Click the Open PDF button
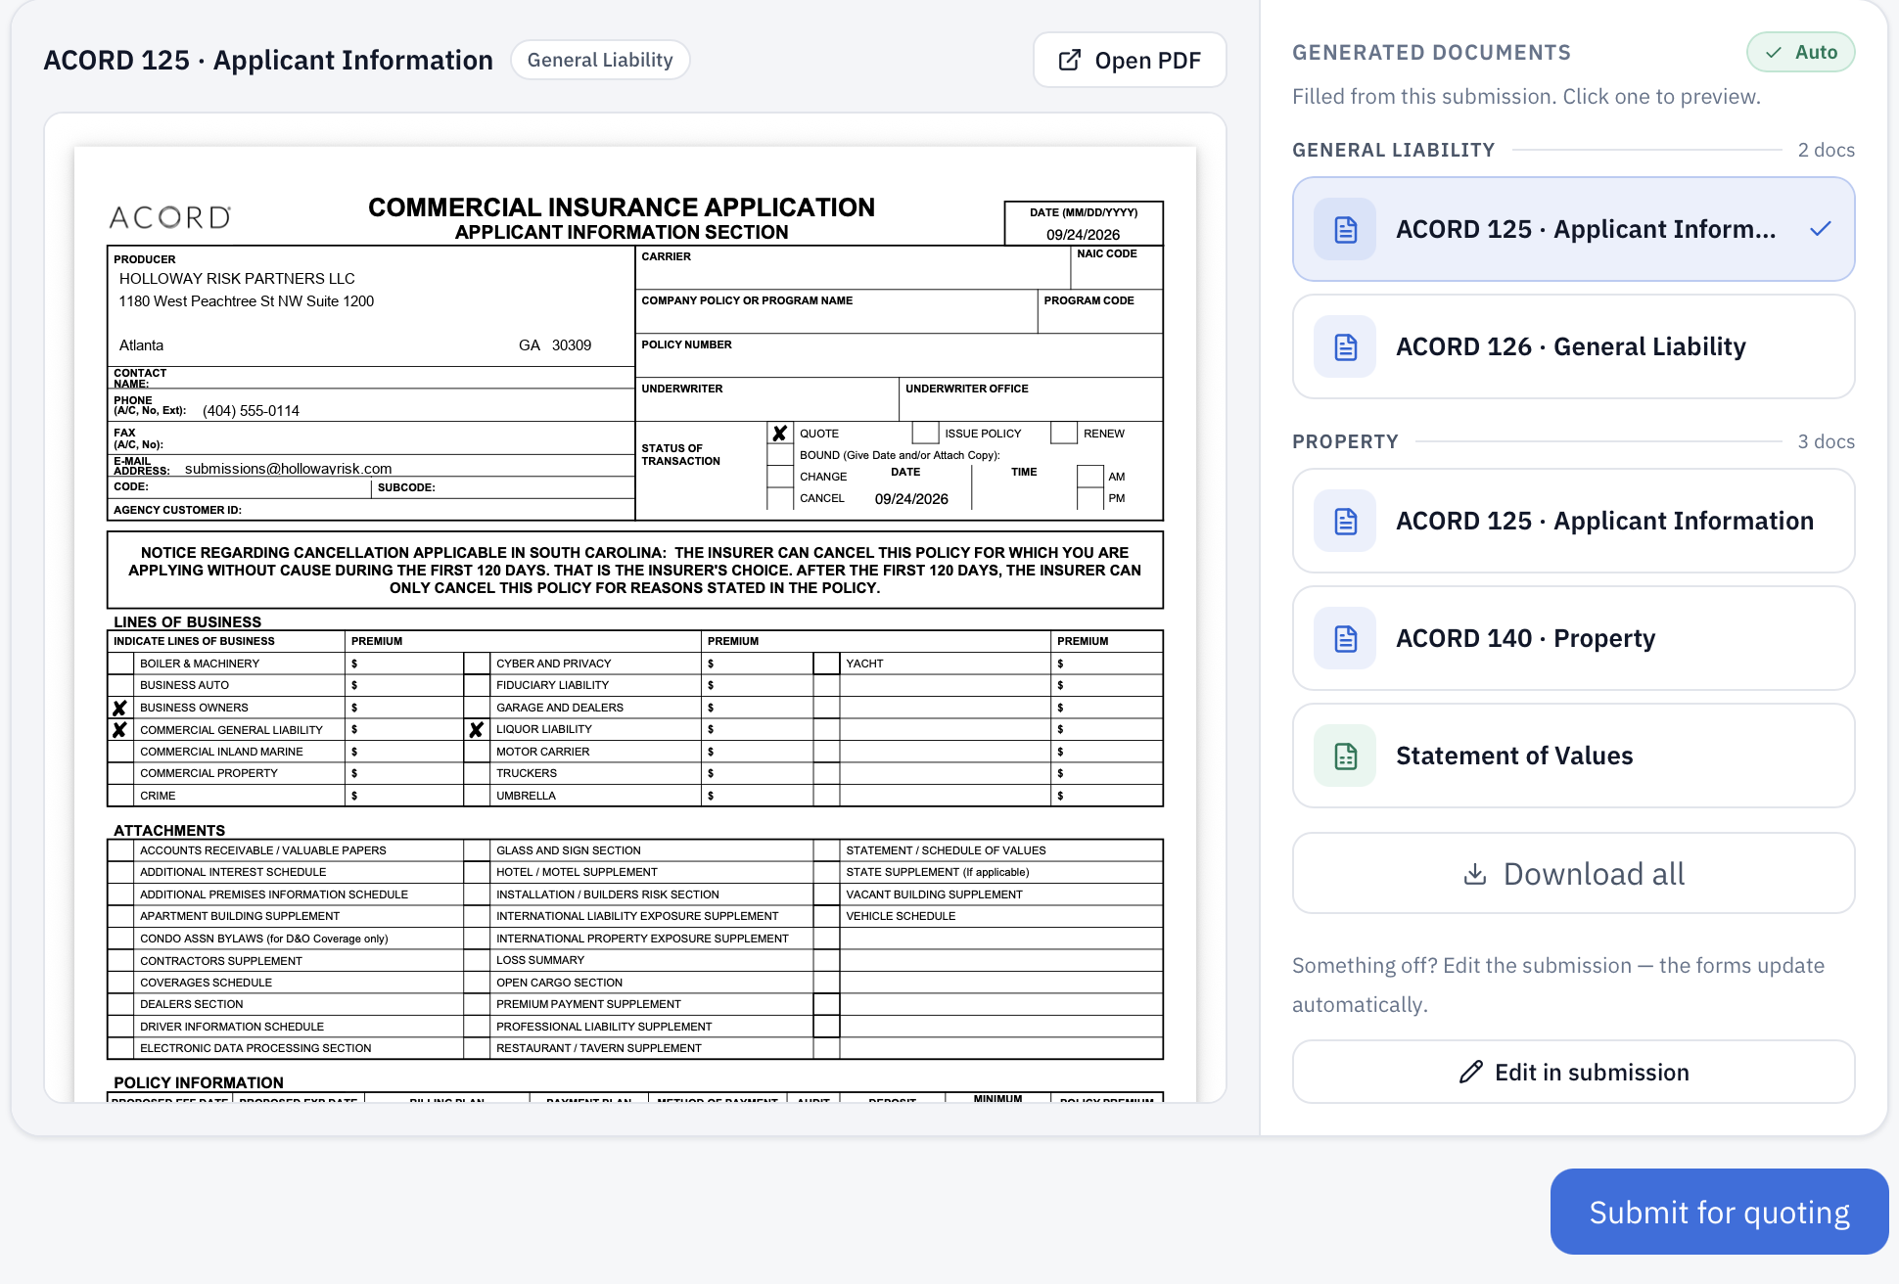1899x1284 pixels. click(1130, 60)
